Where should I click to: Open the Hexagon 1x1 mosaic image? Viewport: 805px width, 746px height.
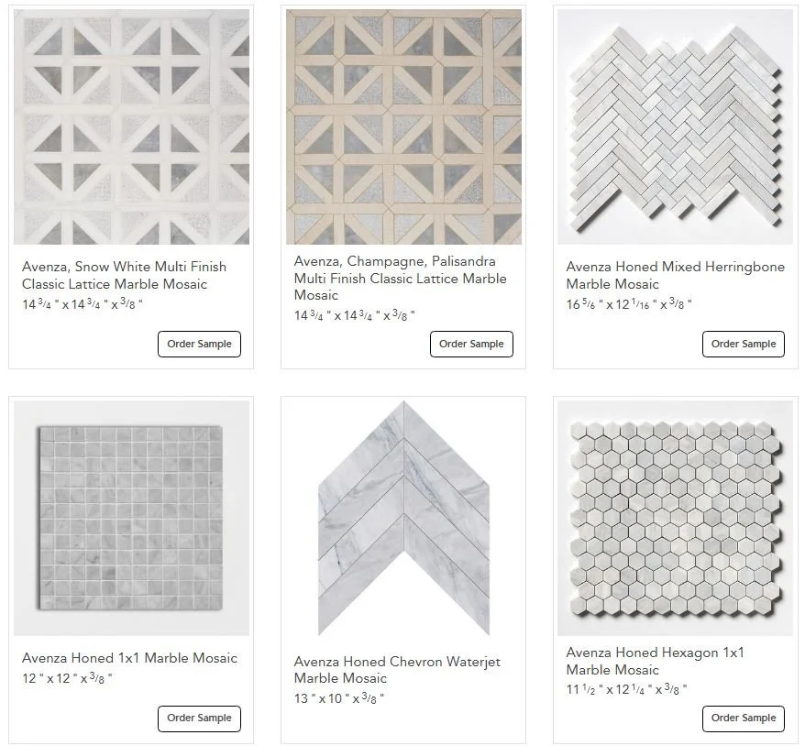(676, 518)
